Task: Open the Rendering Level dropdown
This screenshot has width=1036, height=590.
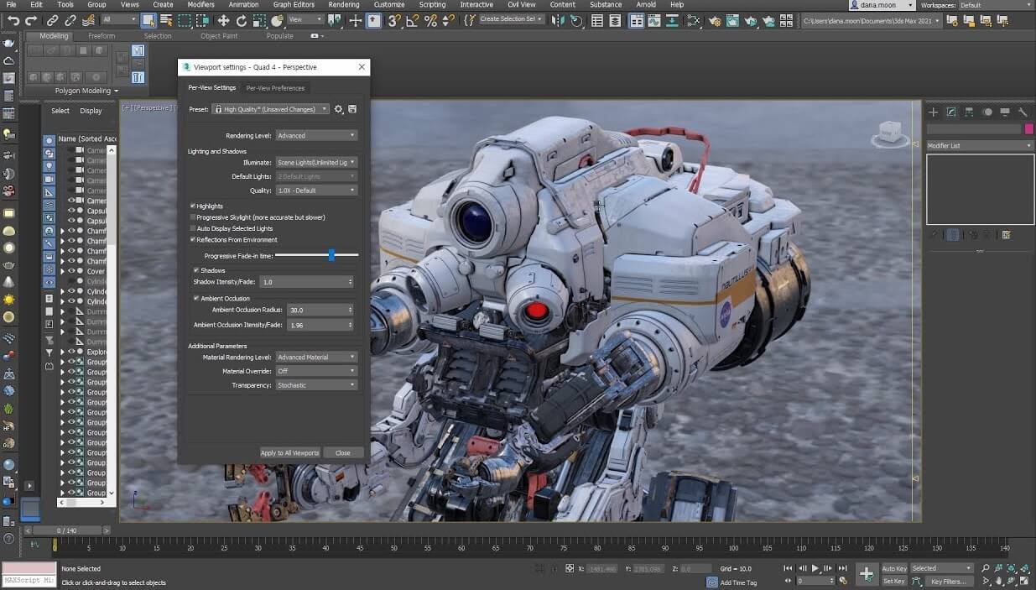Action: (316, 135)
